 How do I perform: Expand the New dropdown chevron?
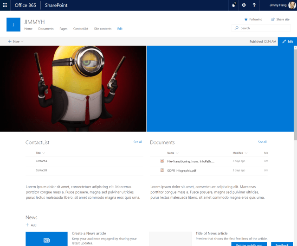pyautogui.click(x=22, y=41)
